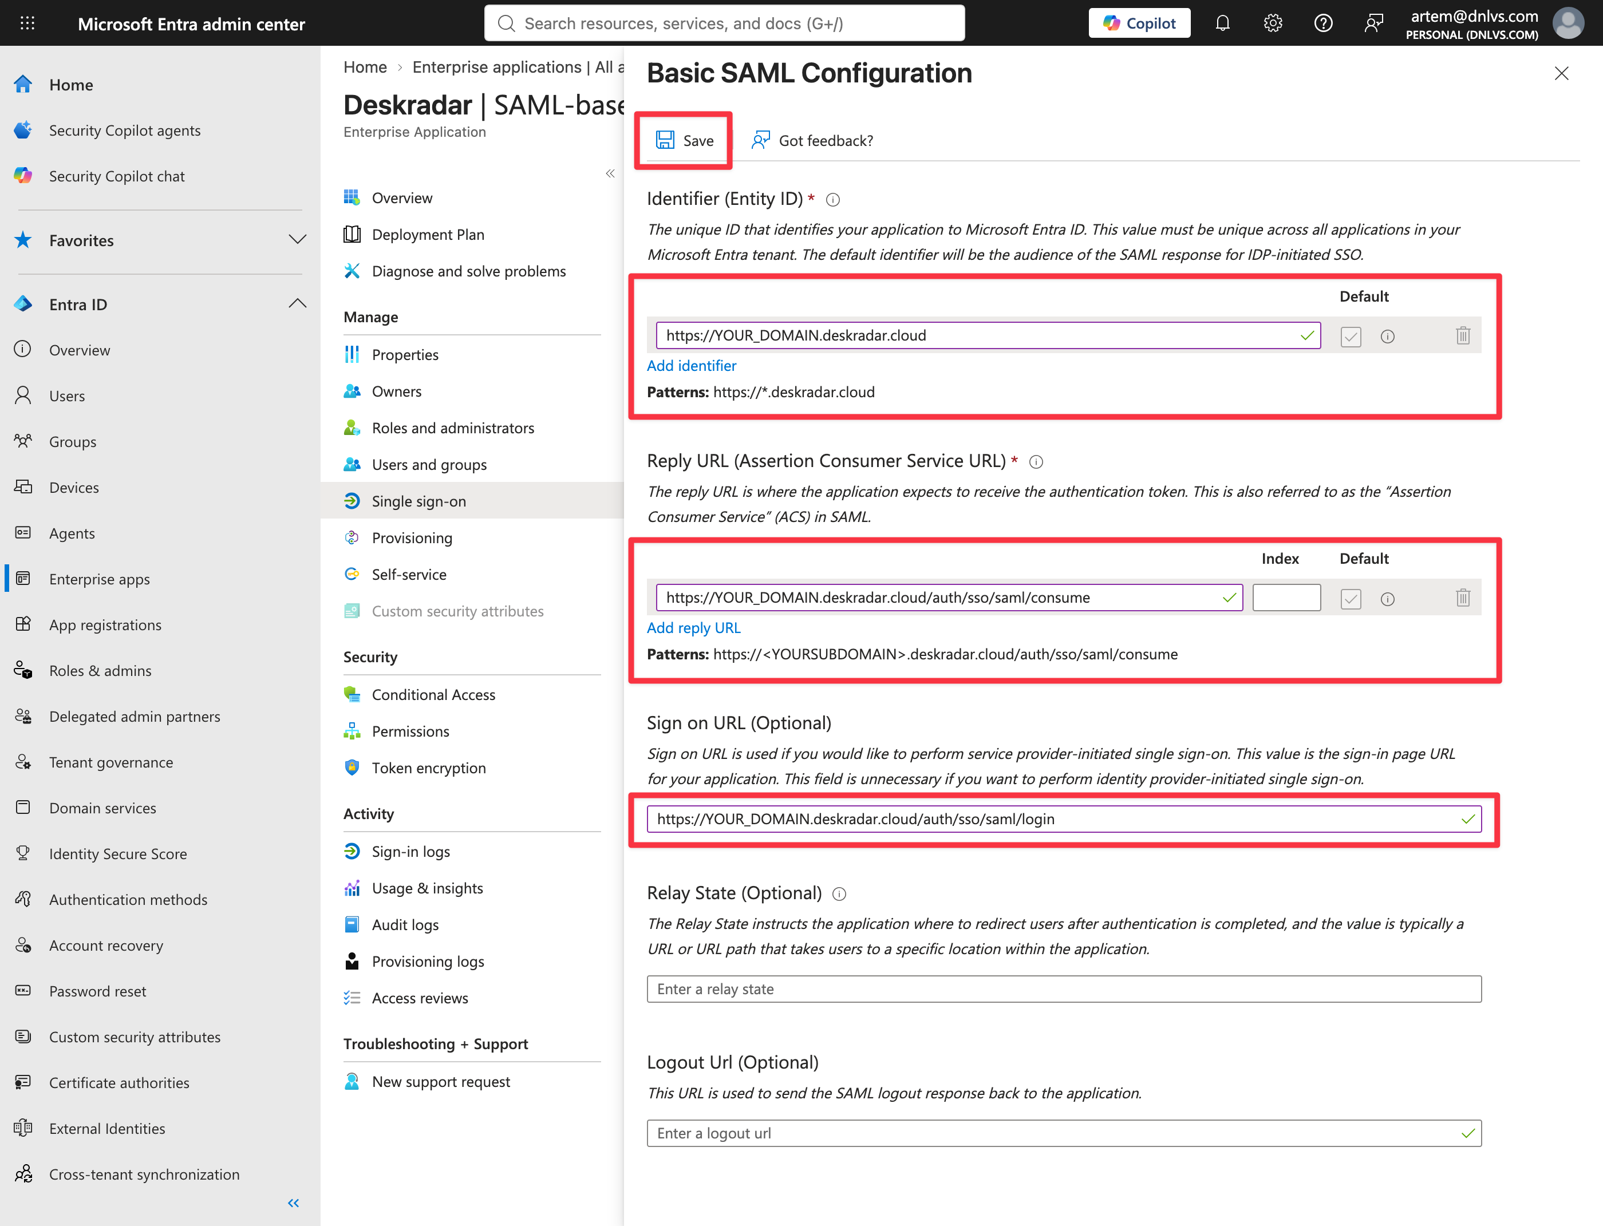This screenshot has width=1603, height=1226.
Task: Click Add identifier link
Action: [x=691, y=366]
